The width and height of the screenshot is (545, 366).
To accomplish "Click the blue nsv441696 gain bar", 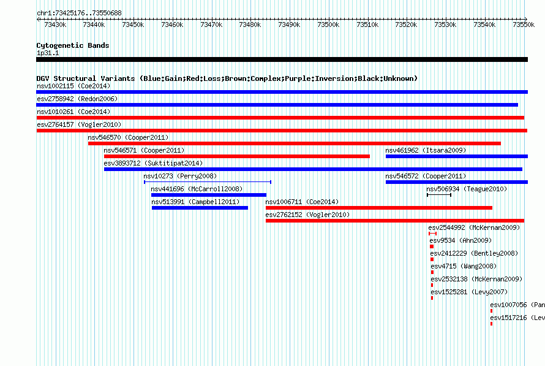I will (x=209, y=195).
